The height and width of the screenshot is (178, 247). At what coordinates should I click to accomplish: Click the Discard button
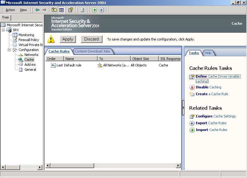coord(91,39)
